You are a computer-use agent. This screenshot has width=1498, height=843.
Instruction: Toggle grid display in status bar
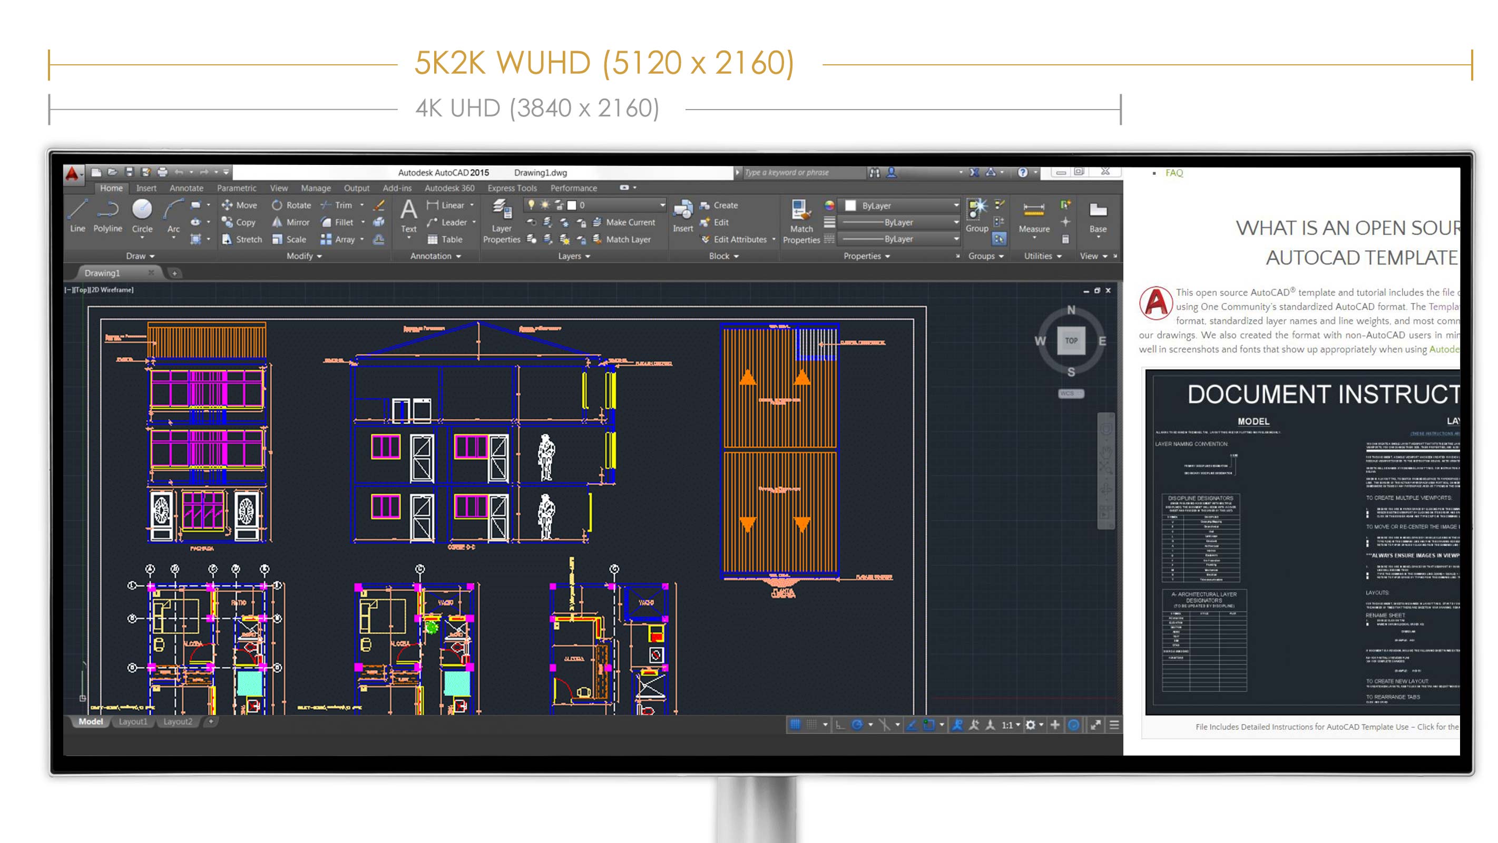pos(795,724)
